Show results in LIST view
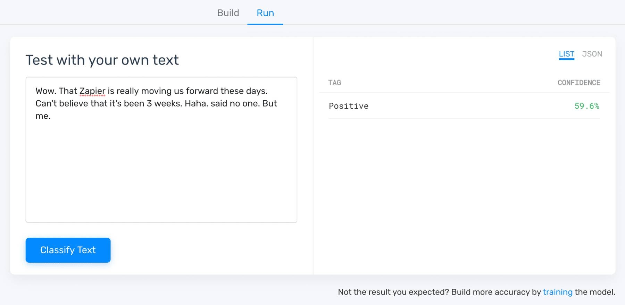Viewport: 625px width, 305px height. tap(566, 54)
